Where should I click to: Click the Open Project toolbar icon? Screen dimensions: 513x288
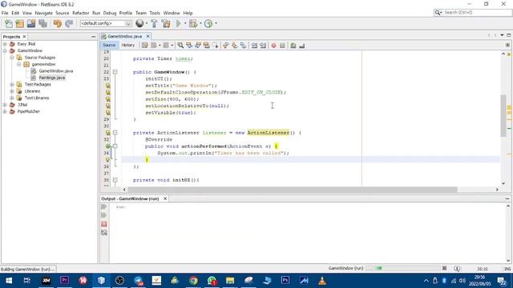(31, 23)
